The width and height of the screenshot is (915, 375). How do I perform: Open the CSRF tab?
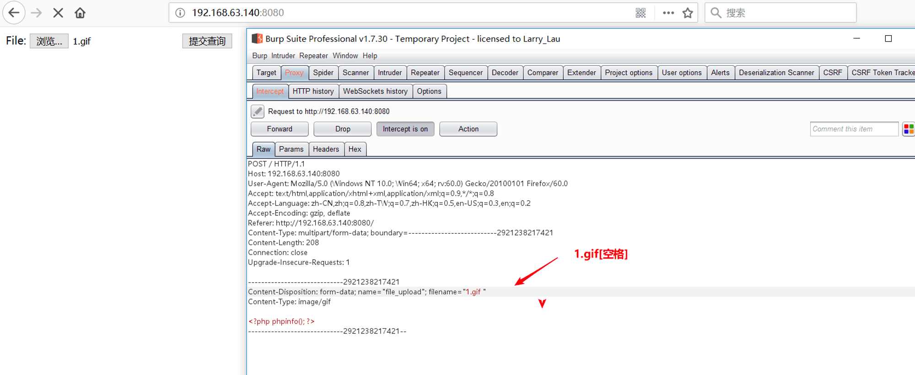(x=833, y=73)
